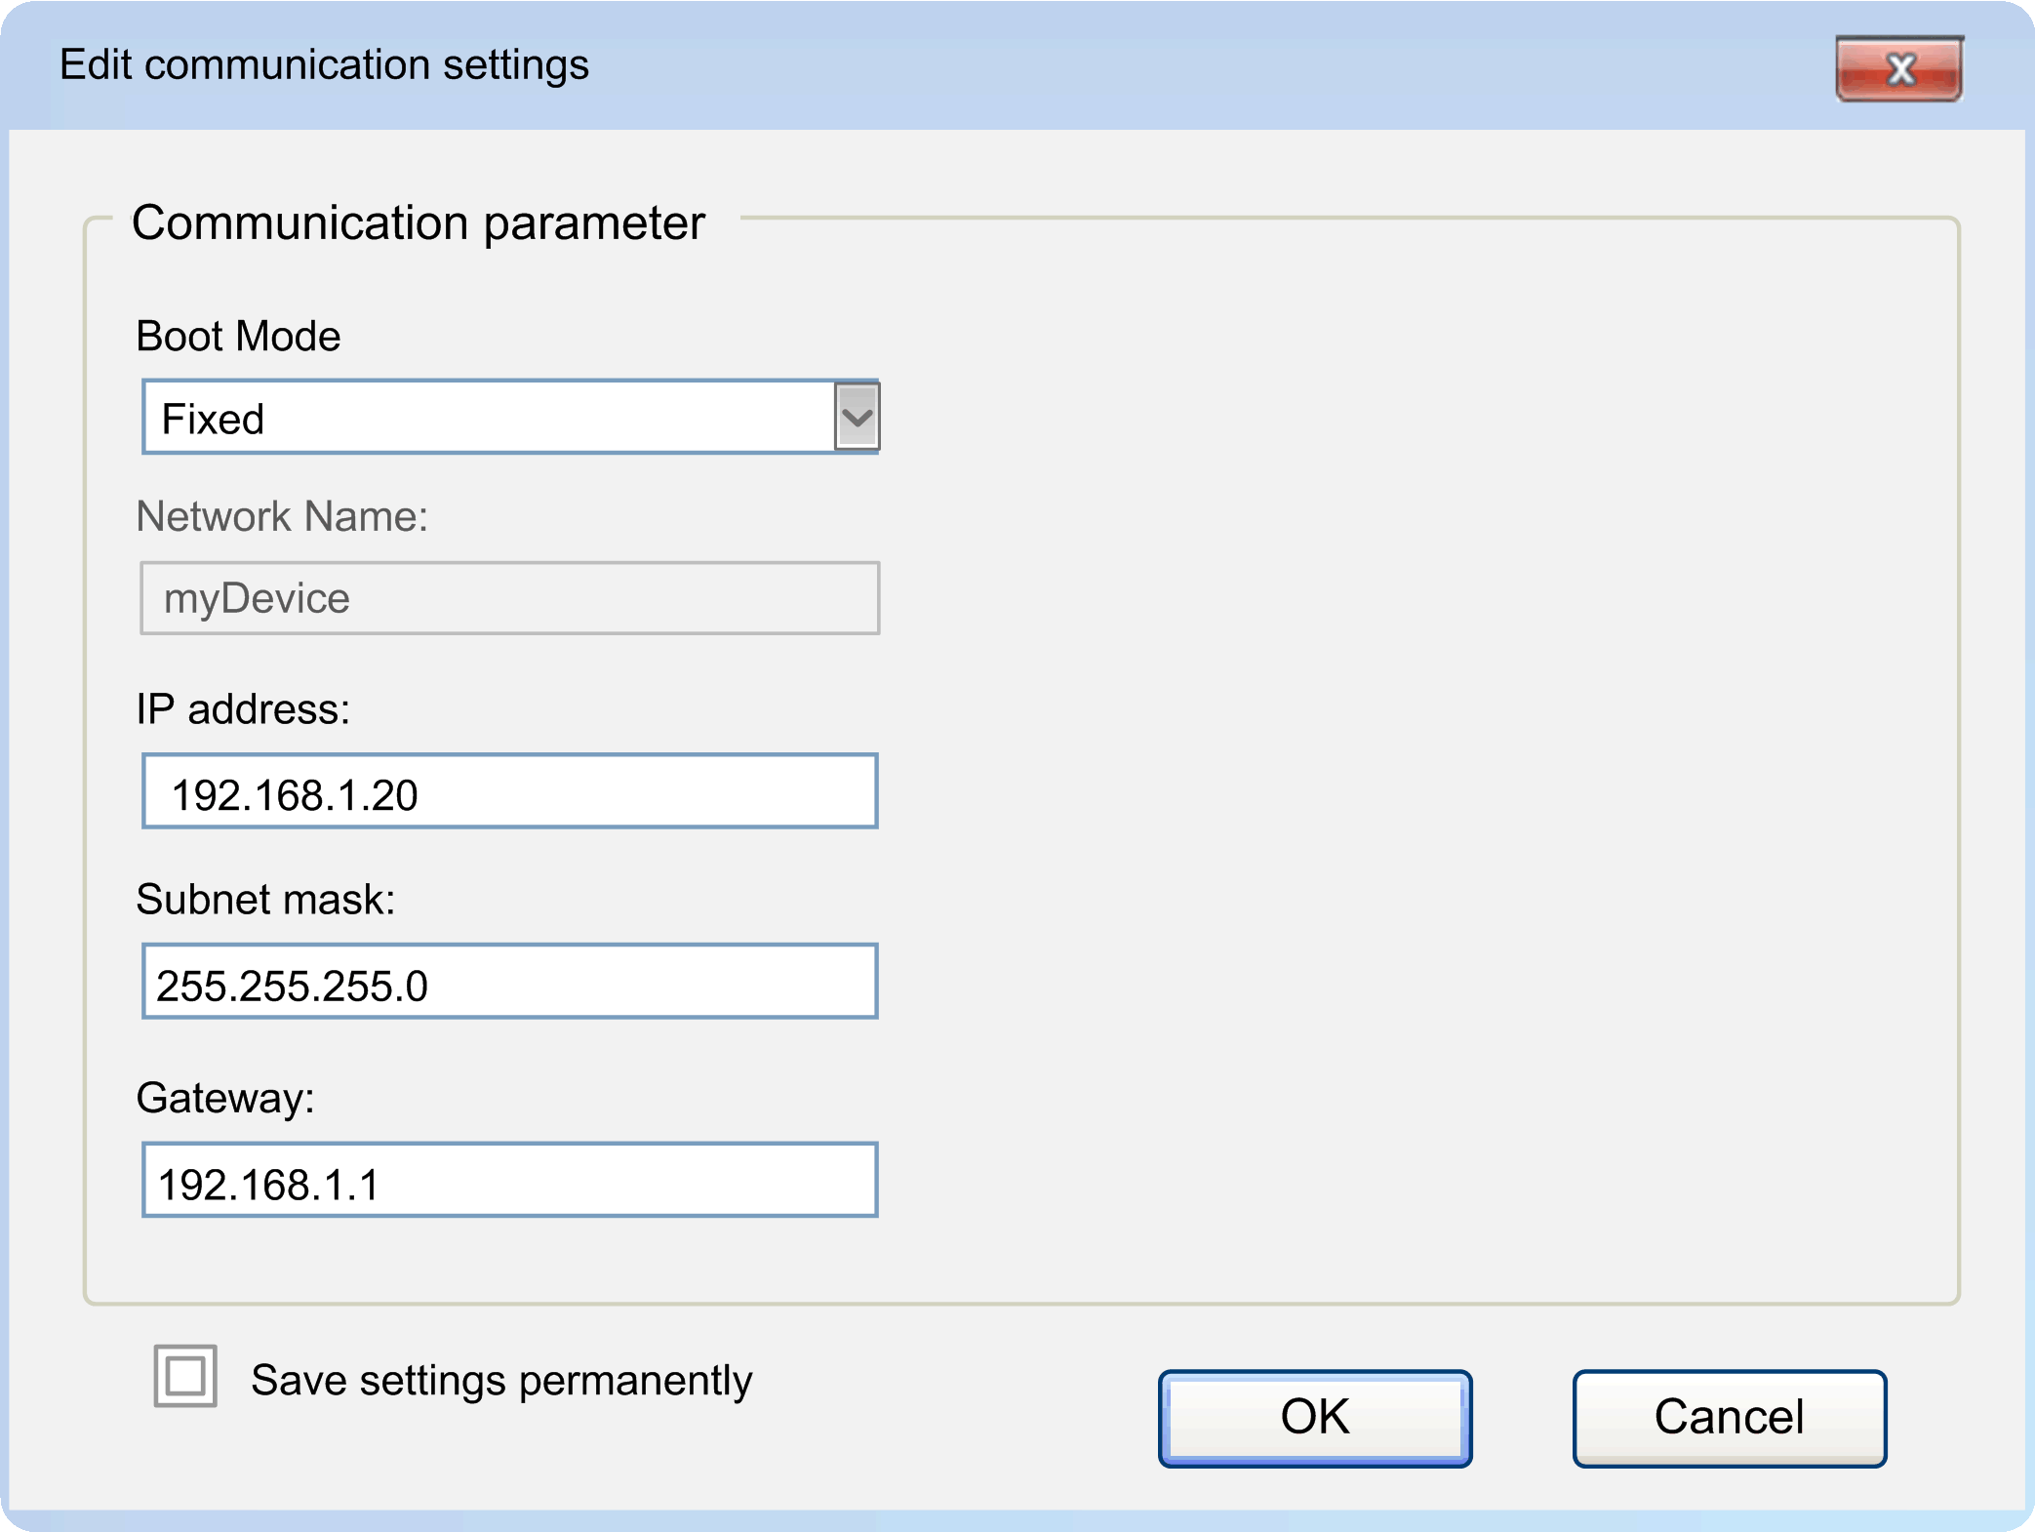Viewport: 2035px width, 1532px height.
Task: Focus the IP address field showing 192.168.1.20
Action: click(x=510, y=791)
